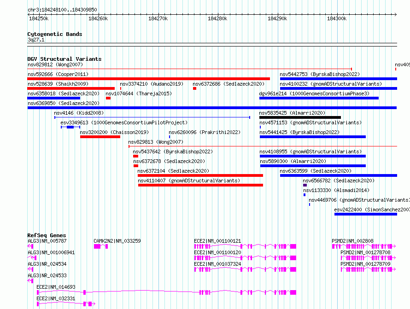Click nsv6358018 (Sedlazeck2020) label
The height and width of the screenshot is (309, 410).
point(64,93)
